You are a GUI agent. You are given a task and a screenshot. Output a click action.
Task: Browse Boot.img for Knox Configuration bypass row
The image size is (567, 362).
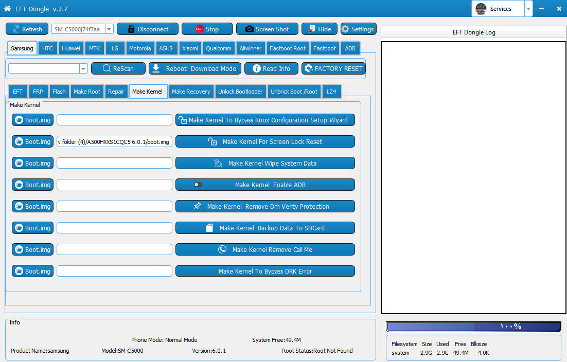pyautogui.click(x=32, y=120)
